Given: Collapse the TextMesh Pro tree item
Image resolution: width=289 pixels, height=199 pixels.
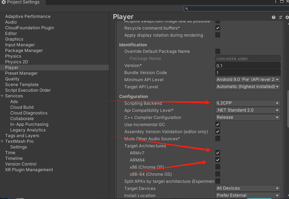Looking at the screenshot, I should (2, 141).
